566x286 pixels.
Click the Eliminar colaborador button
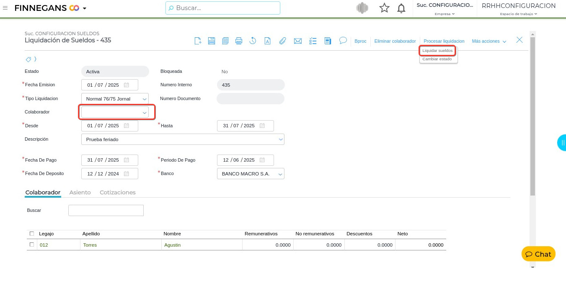[395, 41]
